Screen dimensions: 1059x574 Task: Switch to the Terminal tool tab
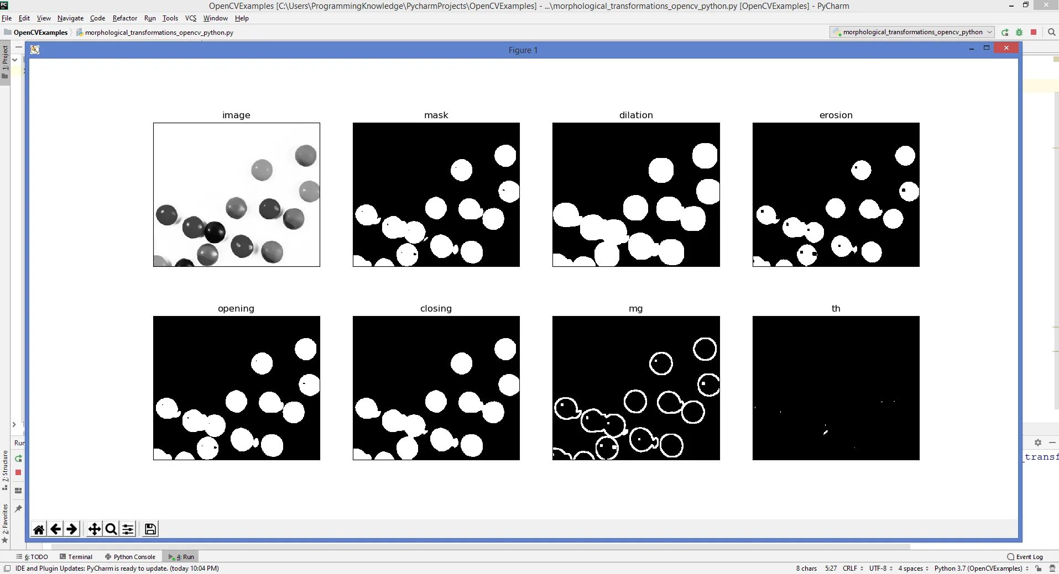tap(76, 557)
